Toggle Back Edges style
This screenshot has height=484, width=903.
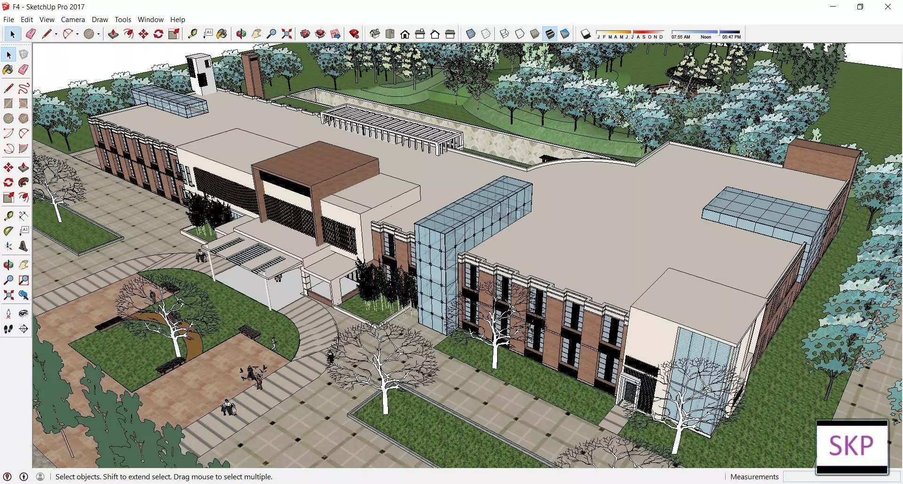click(486, 34)
